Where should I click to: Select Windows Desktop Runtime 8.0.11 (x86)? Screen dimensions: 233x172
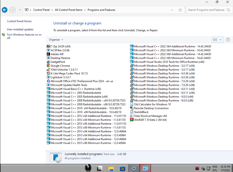(162, 93)
